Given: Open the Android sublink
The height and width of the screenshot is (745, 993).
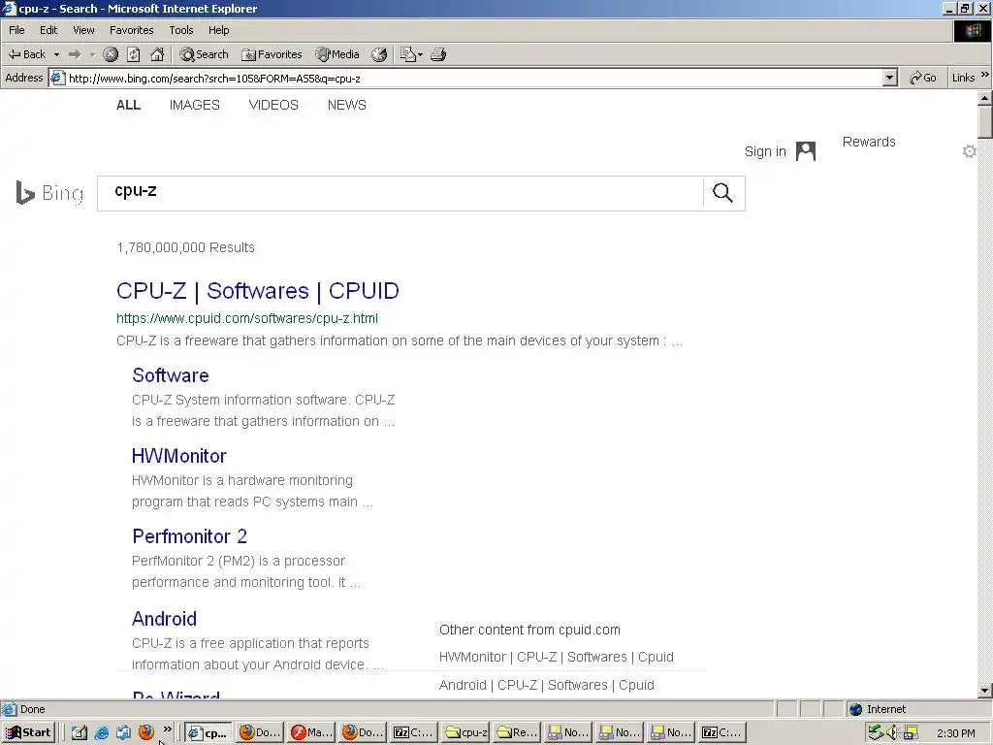Looking at the screenshot, I should [x=164, y=619].
